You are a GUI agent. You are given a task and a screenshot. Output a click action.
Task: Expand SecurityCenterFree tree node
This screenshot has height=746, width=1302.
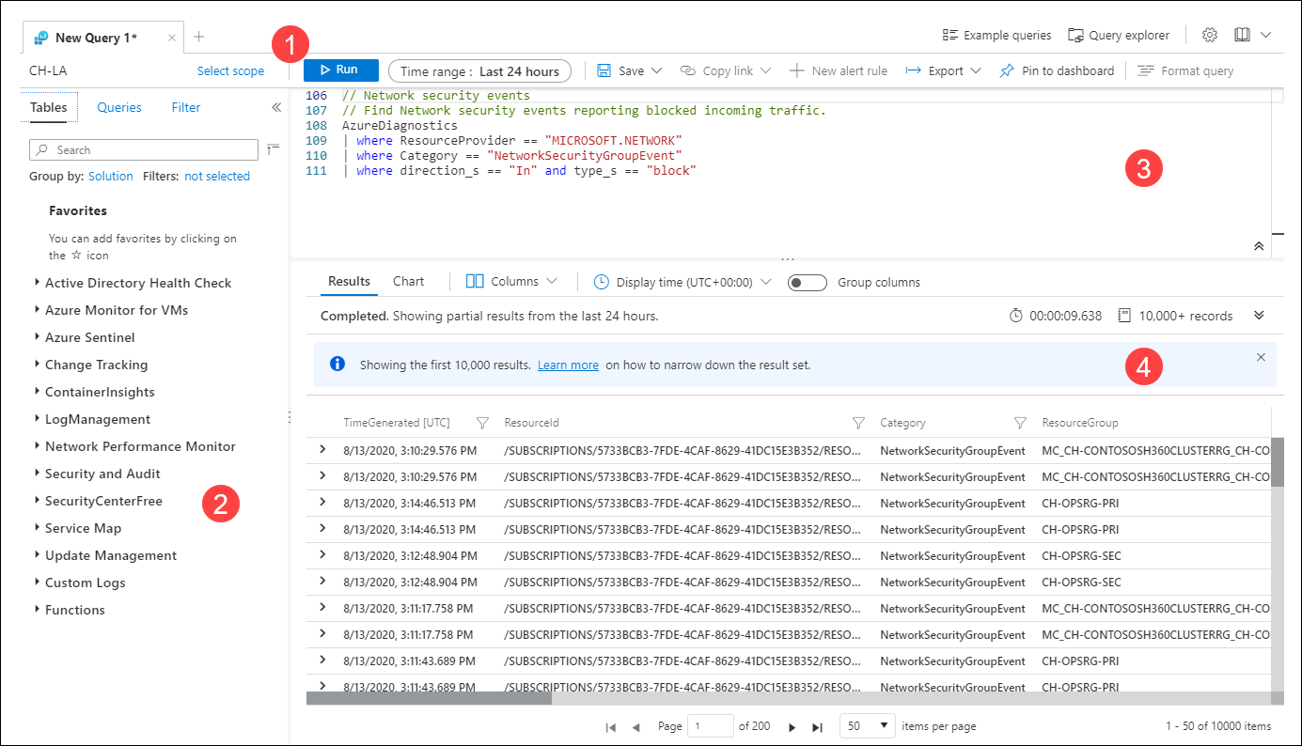[38, 500]
